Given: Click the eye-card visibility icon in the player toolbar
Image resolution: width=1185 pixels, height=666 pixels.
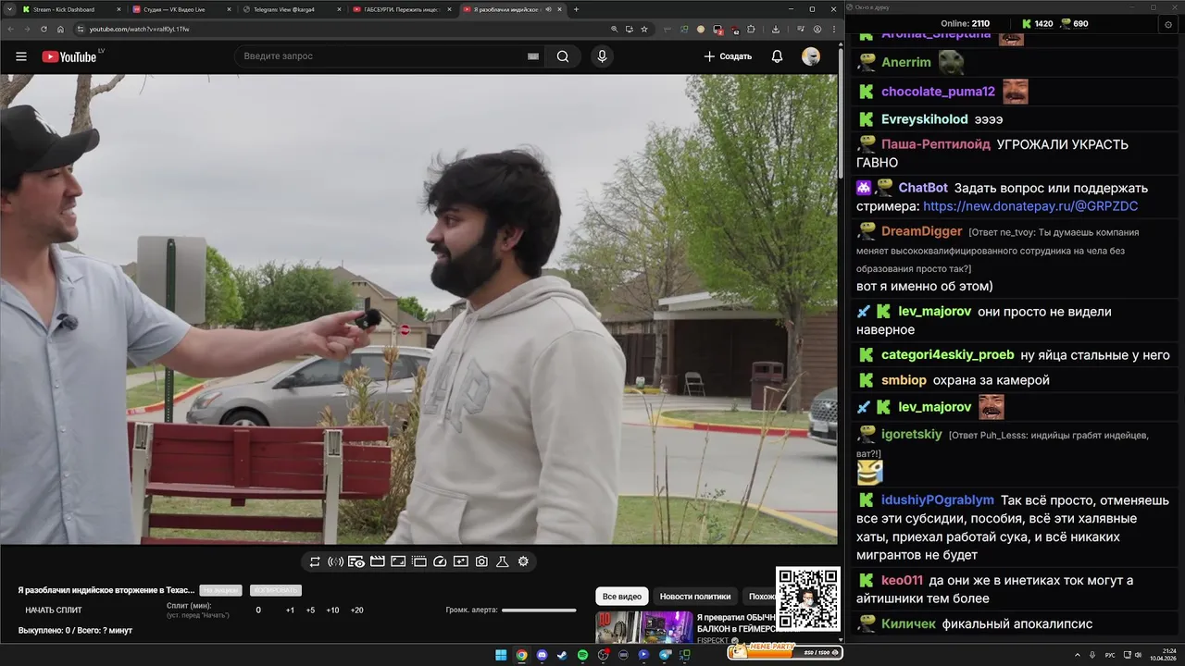Looking at the screenshot, I should [x=356, y=561].
